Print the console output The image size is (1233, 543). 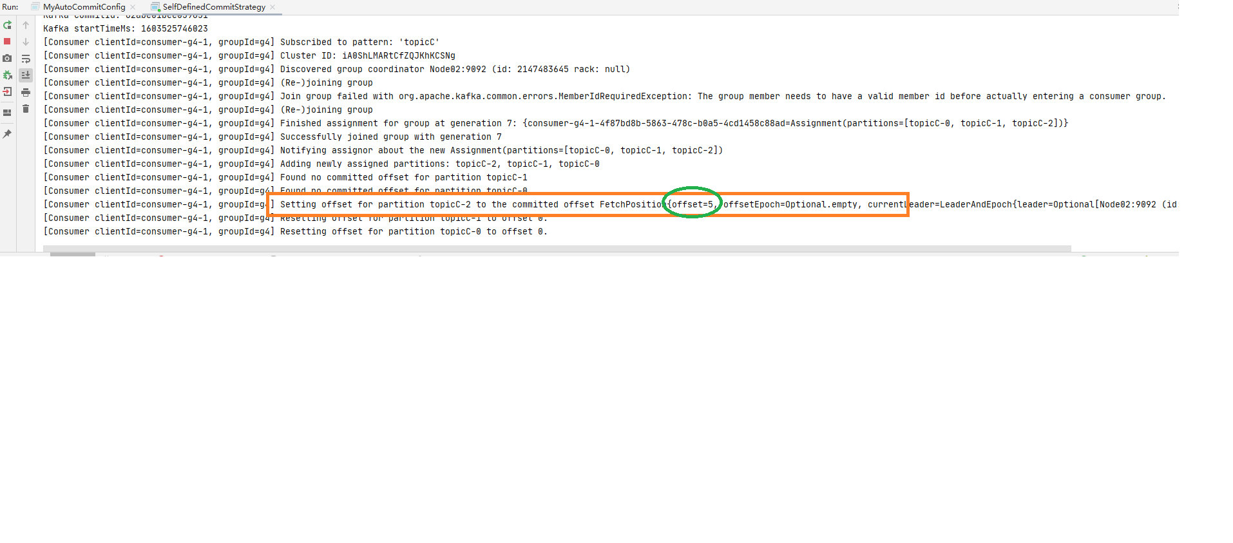(26, 92)
